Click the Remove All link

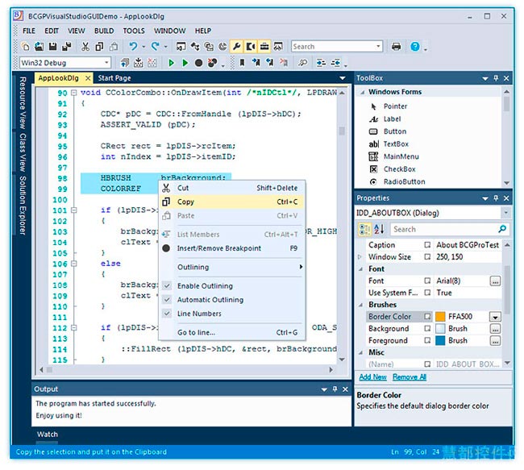coord(410,377)
